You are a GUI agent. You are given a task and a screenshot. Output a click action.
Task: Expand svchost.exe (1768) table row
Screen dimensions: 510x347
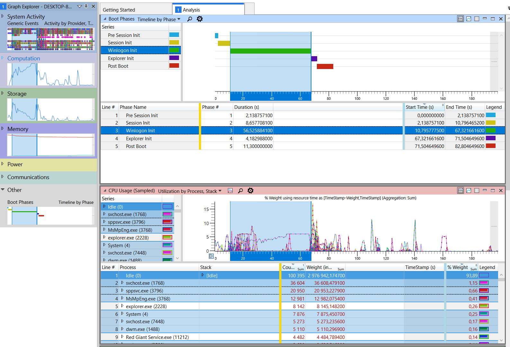pos(122,283)
